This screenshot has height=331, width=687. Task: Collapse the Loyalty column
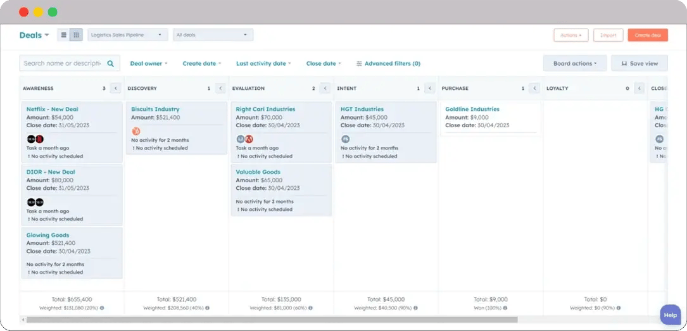tap(640, 88)
